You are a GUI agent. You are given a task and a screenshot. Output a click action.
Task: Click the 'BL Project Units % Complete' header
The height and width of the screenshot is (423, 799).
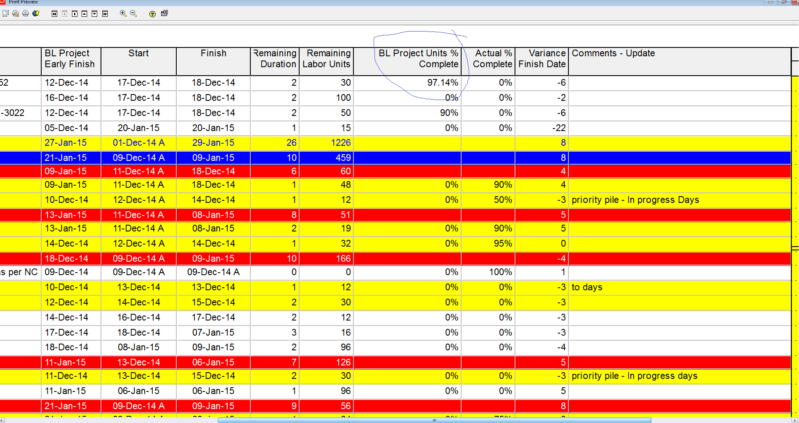pos(407,61)
